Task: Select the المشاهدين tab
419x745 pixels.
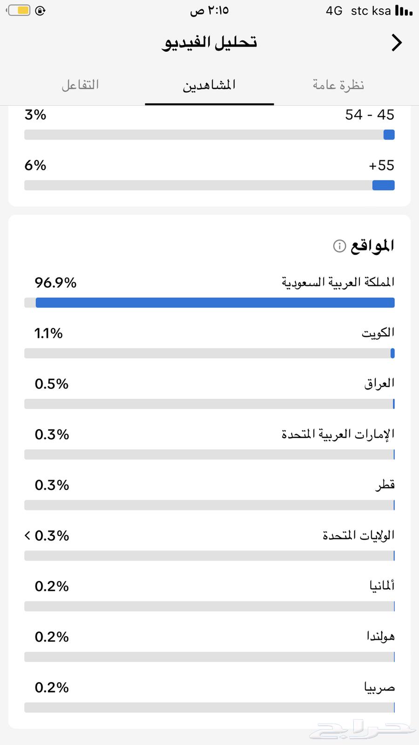Action: [209, 85]
